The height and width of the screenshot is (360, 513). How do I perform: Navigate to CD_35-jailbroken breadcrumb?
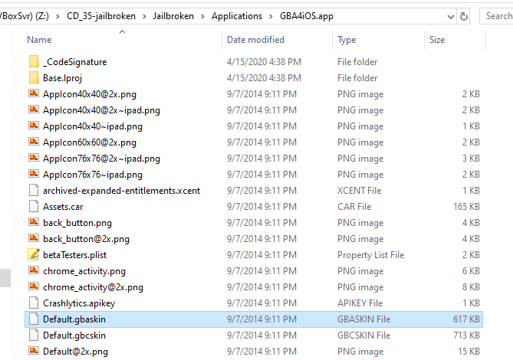tap(101, 16)
